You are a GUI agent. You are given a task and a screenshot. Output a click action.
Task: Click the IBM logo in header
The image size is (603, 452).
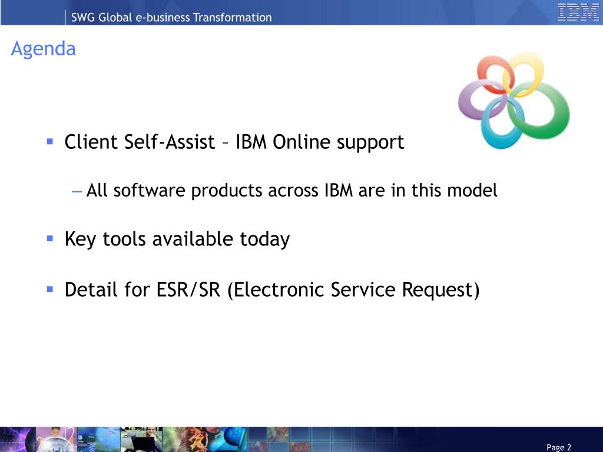(x=578, y=12)
